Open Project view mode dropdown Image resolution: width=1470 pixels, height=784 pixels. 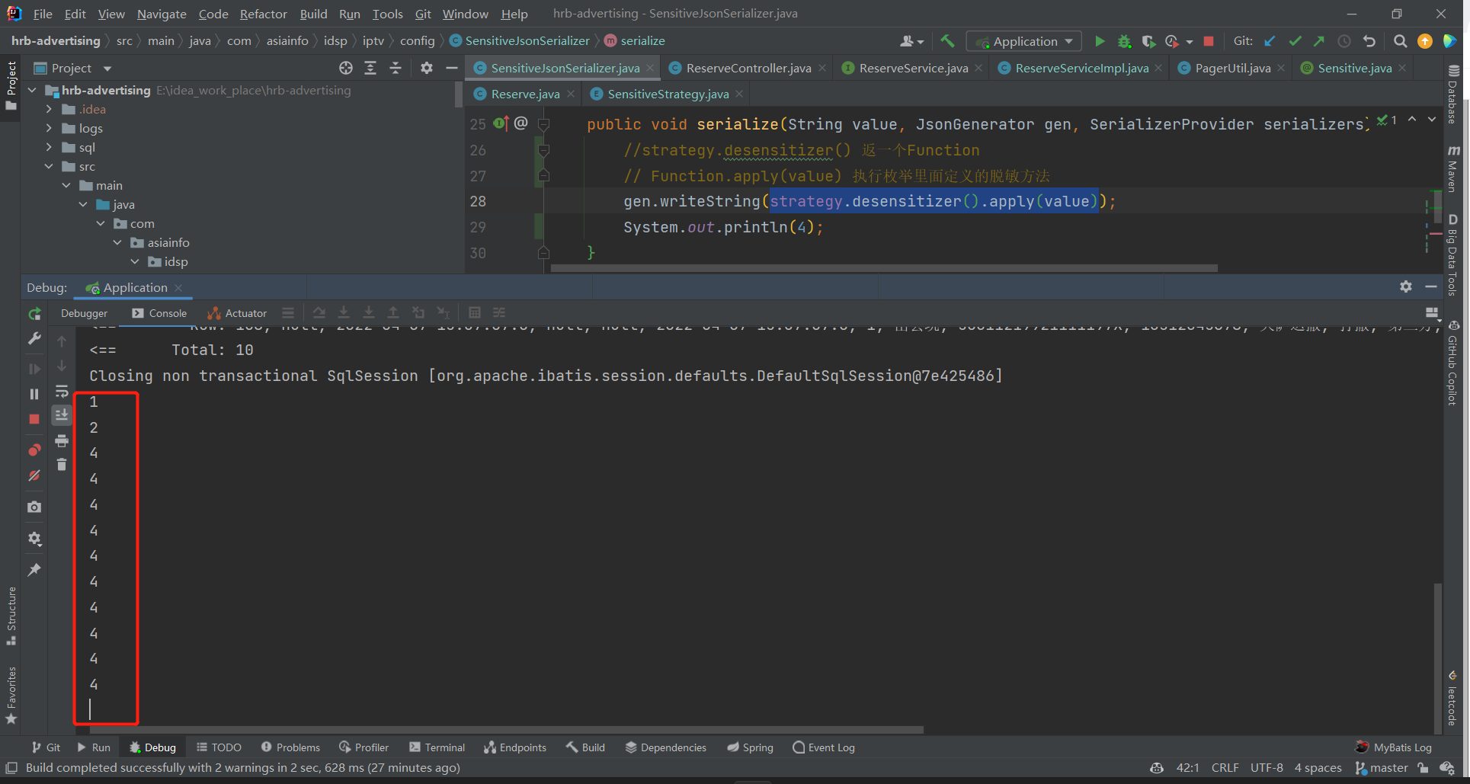coord(107,69)
